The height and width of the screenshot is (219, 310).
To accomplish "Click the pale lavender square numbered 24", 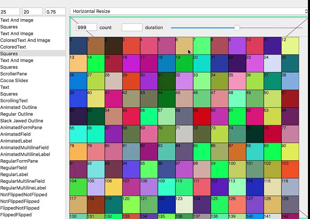I will coord(273,64).
